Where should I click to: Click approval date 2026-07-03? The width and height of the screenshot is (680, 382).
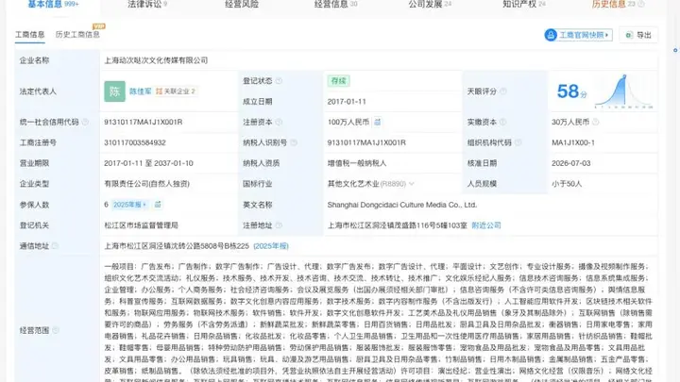571,163
